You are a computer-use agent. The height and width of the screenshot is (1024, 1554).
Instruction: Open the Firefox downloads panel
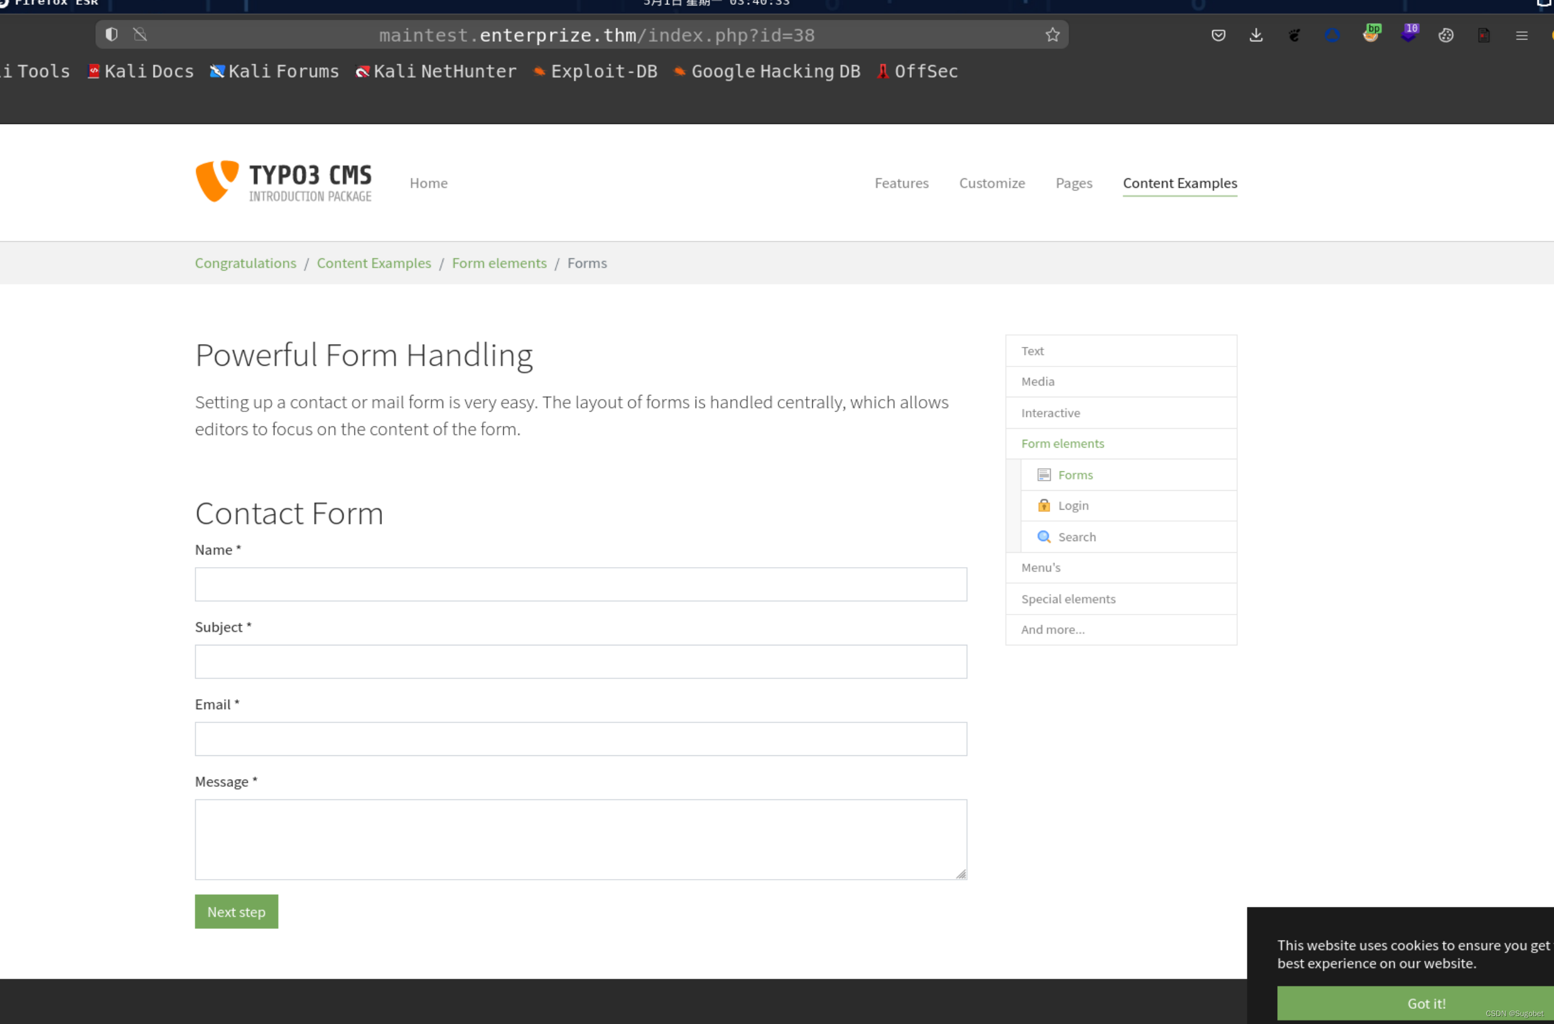coord(1255,35)
